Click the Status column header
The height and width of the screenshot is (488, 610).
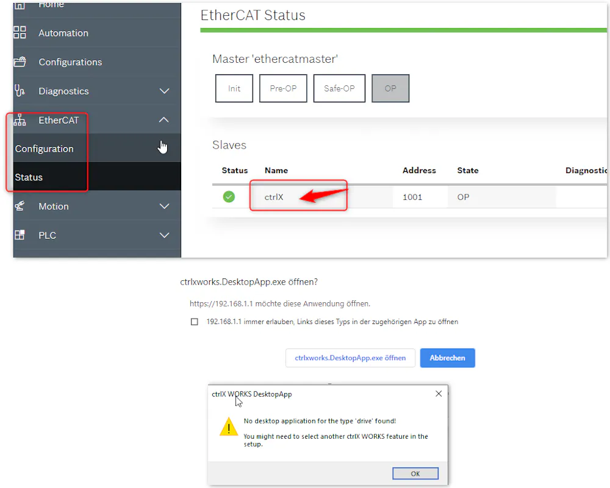click(235, 170)
